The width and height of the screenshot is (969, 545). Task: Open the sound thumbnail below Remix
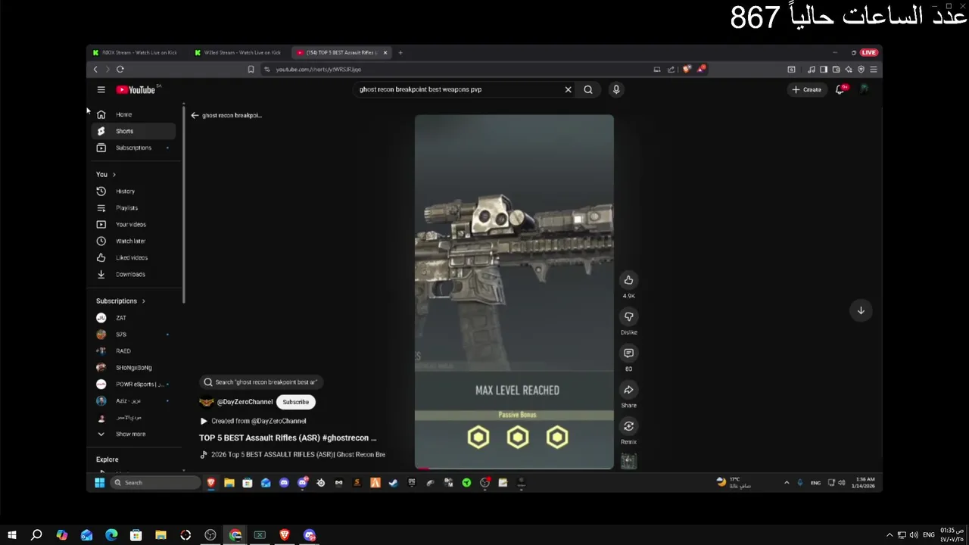tap(628, 461)
